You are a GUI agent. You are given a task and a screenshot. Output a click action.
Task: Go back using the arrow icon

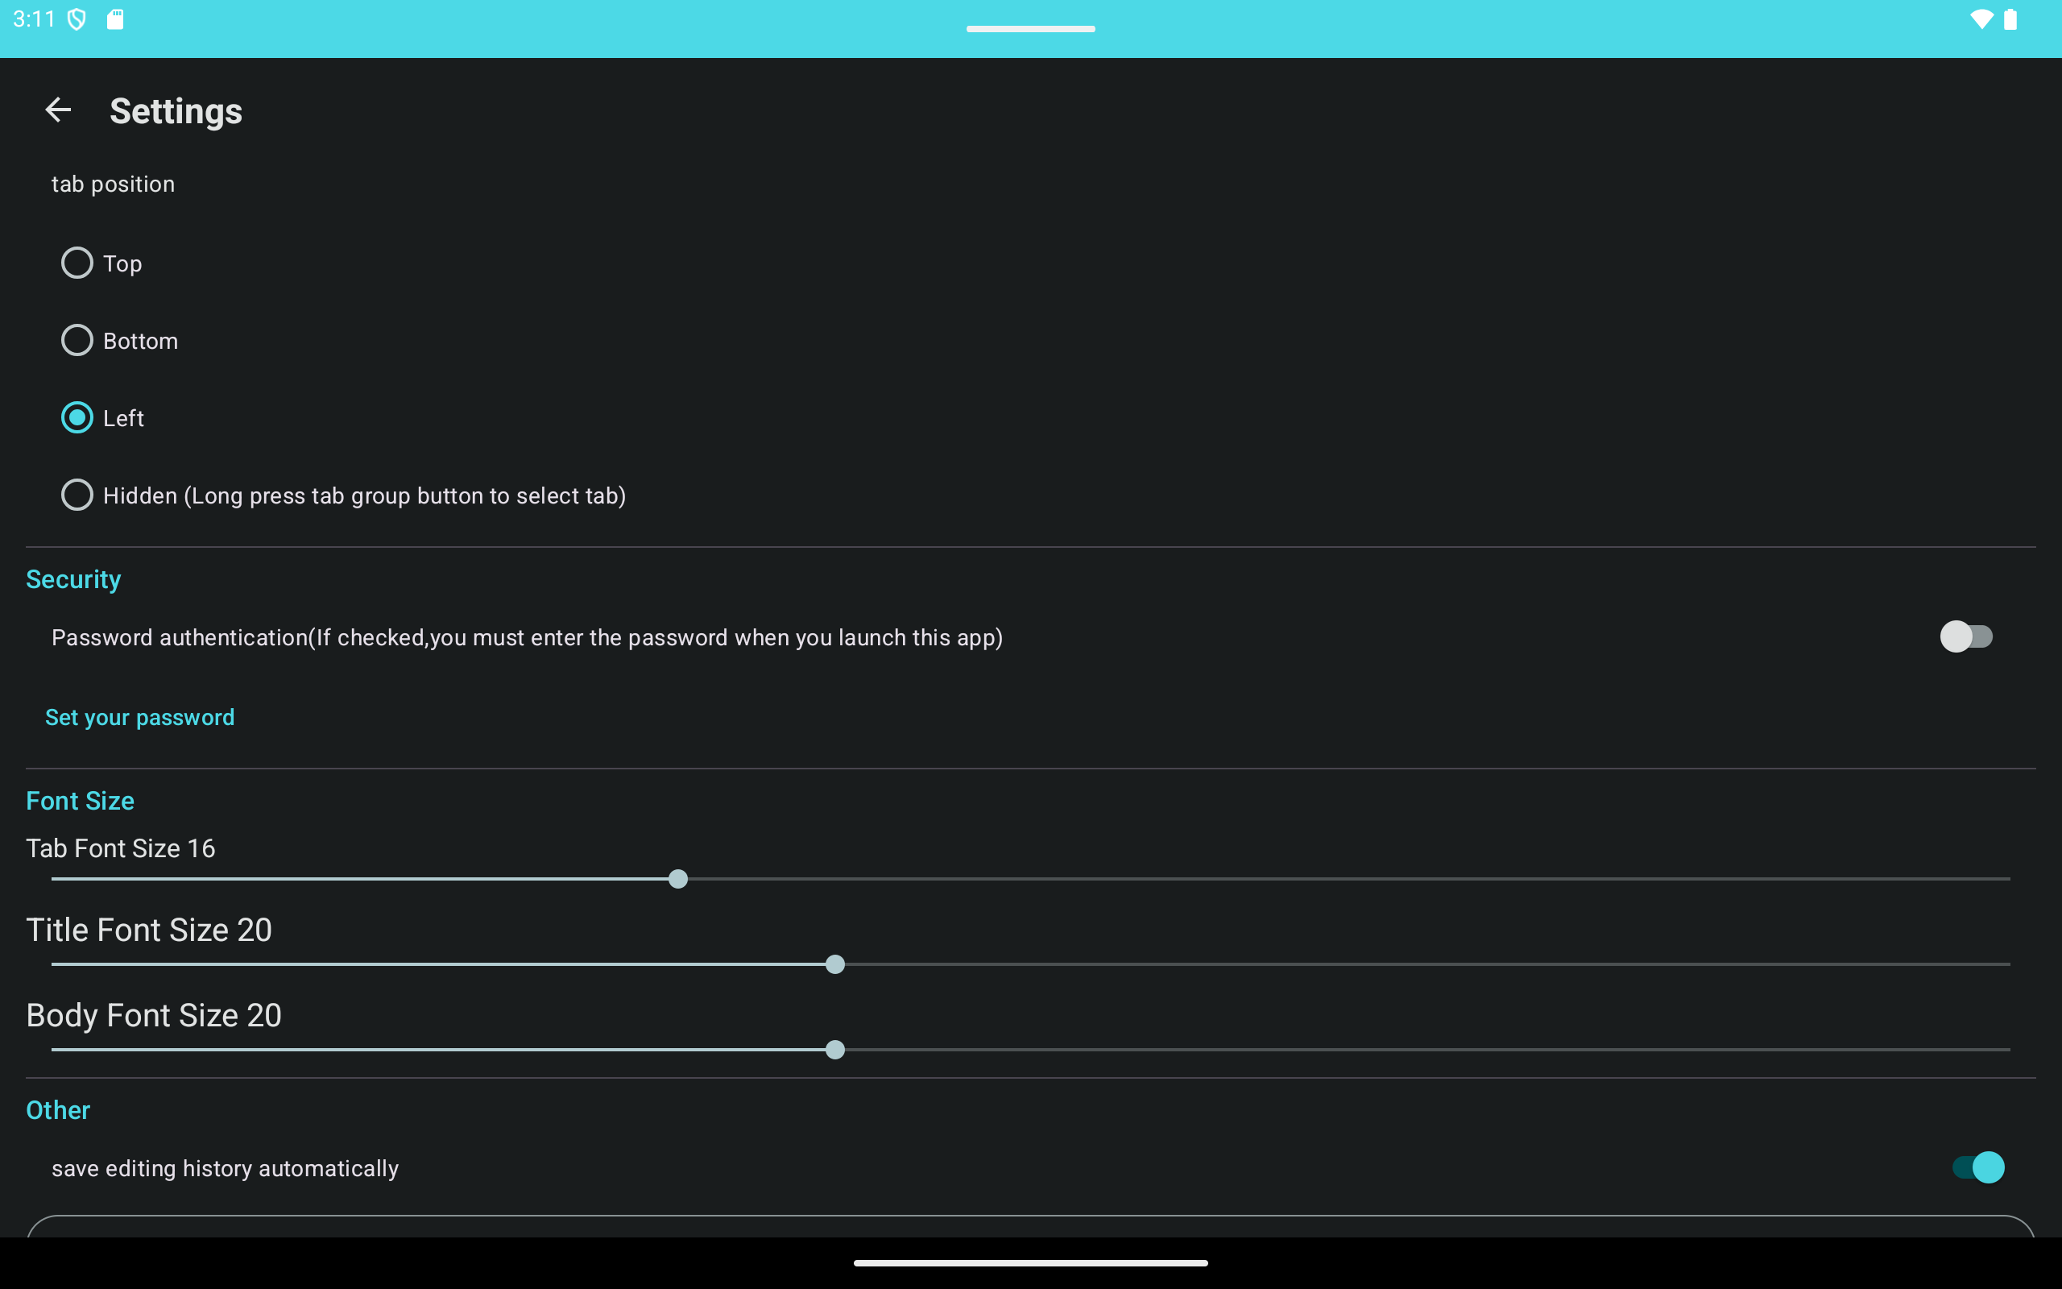click(58, 110)
